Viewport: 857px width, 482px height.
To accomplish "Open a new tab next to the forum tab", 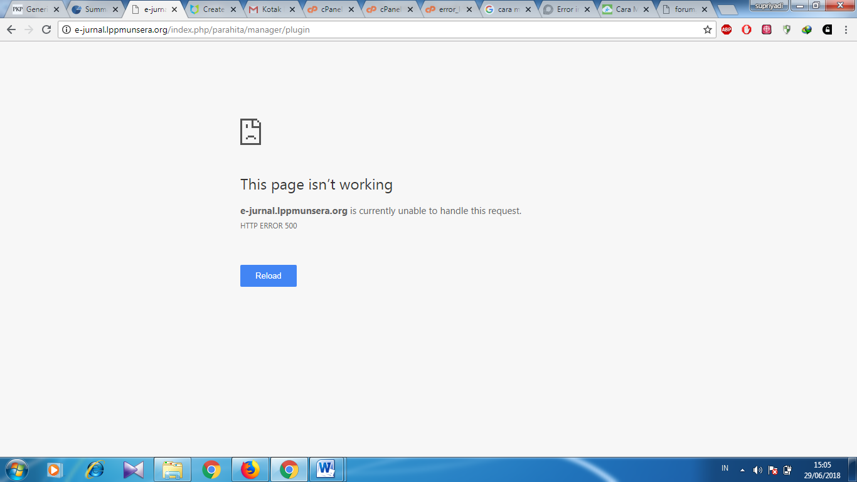I will [727, 9].
